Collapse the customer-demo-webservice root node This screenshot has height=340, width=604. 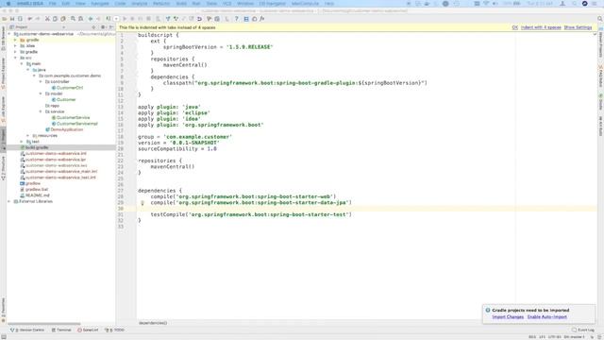click(9, 34)
